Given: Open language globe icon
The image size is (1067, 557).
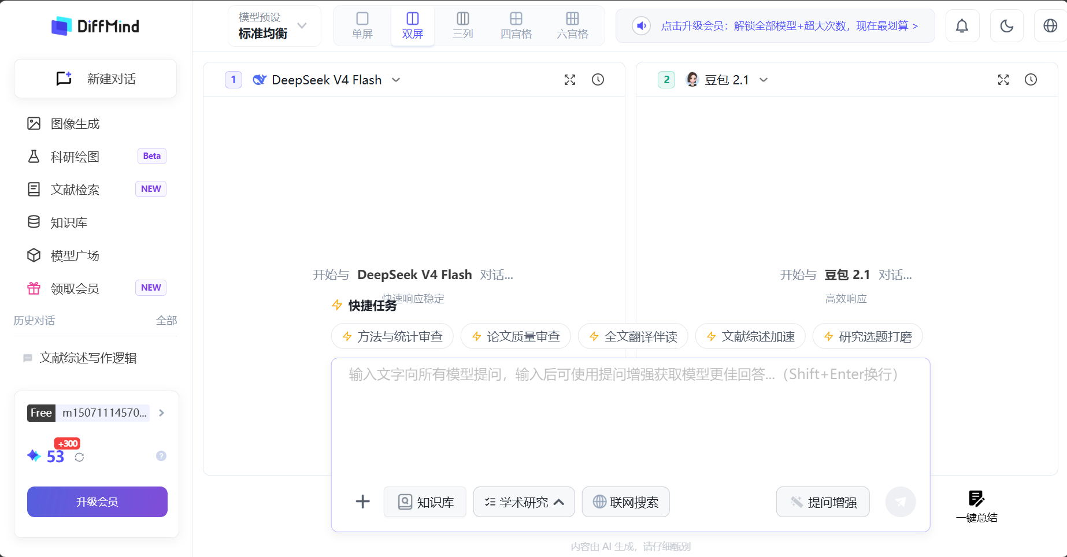Looking at the screenshot, I should pos(1050,26).
